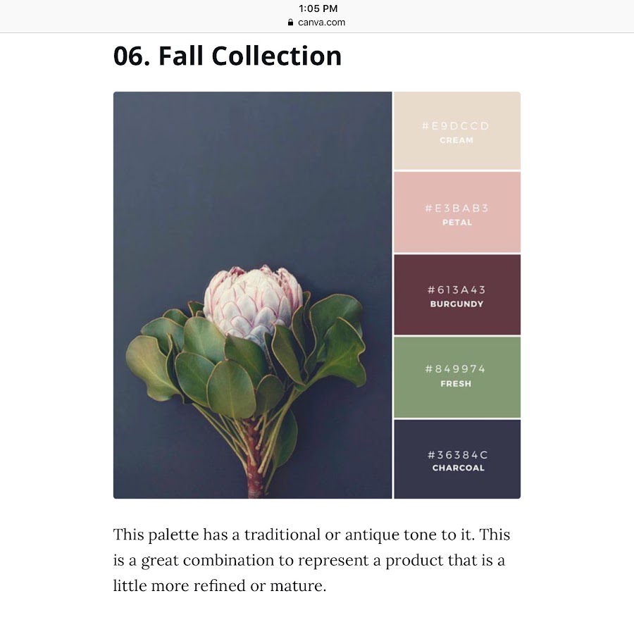Open the protea flower photo
This screenshot has height=634, width=634.
click(x=253, y=295)
